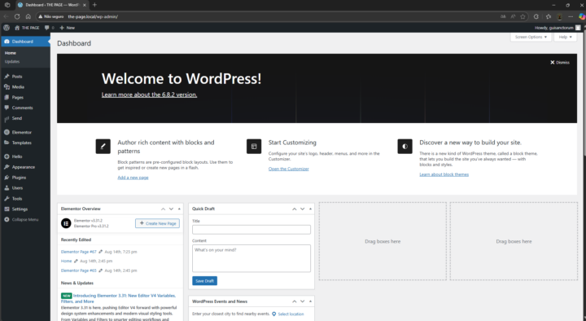The height and width of the screenshot is (321, 586).
Task: Click the browser refresh icon
Action: (x=17, y=16)
